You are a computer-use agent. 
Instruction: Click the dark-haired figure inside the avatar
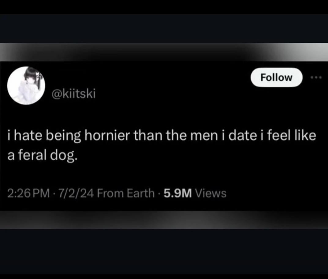click(32, 84)
